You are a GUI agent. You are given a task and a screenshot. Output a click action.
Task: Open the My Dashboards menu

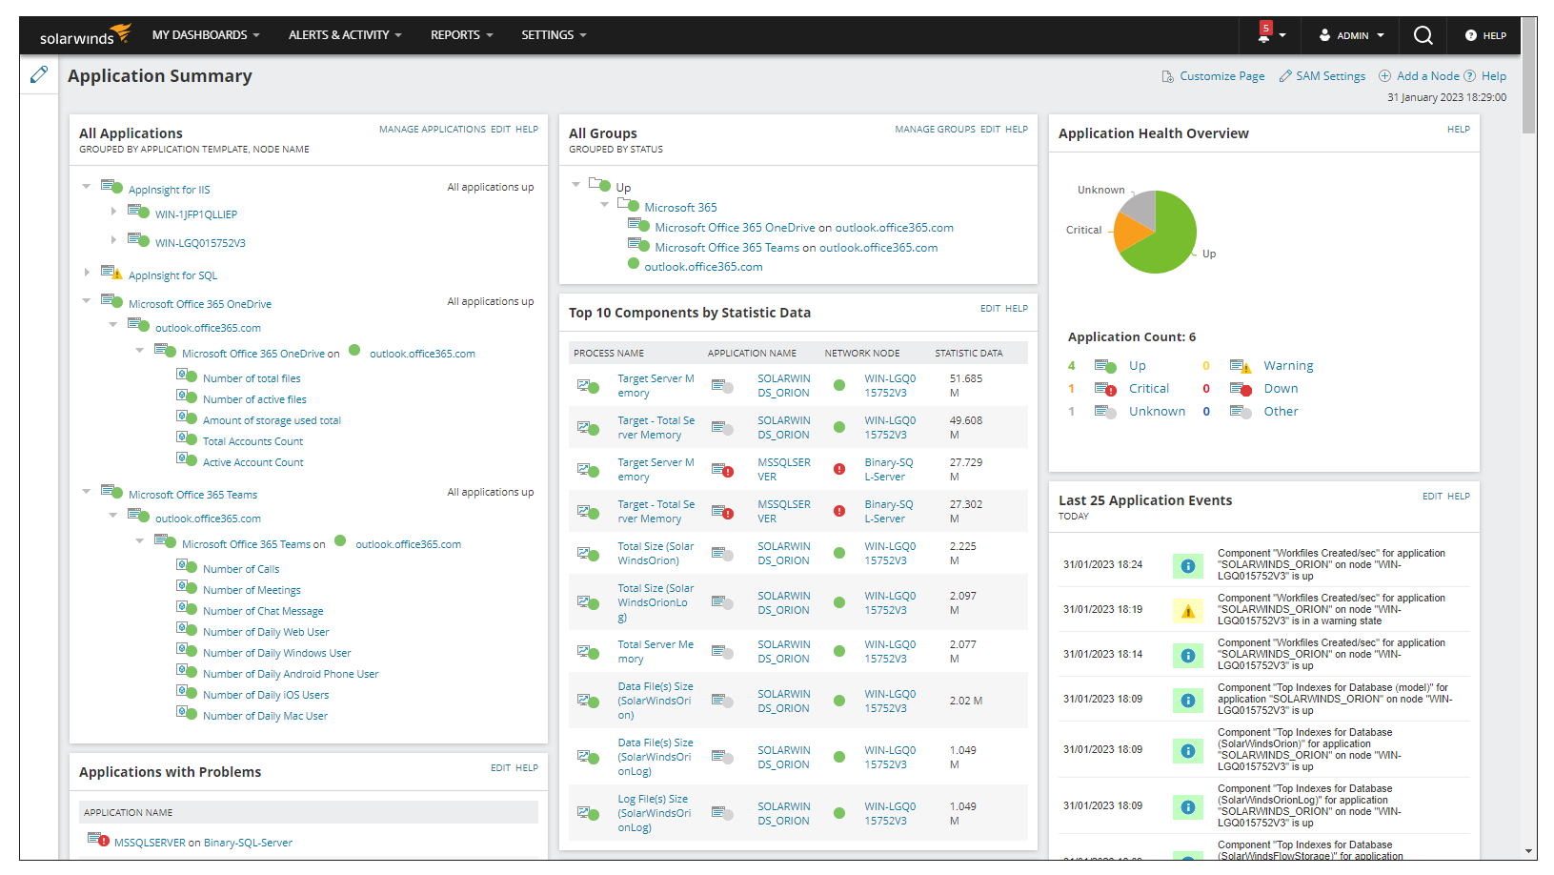[206, 35]
